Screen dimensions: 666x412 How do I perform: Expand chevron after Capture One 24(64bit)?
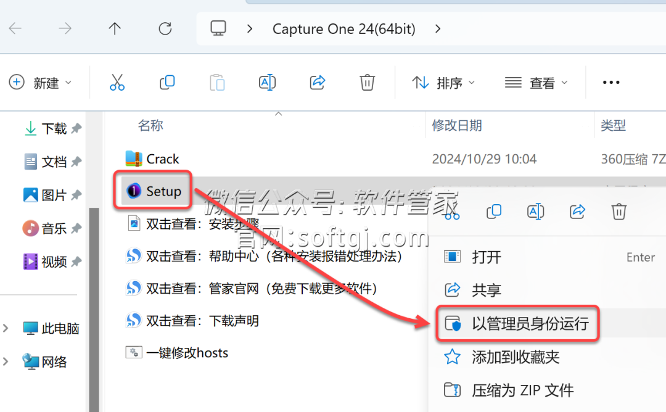[438, 28]
